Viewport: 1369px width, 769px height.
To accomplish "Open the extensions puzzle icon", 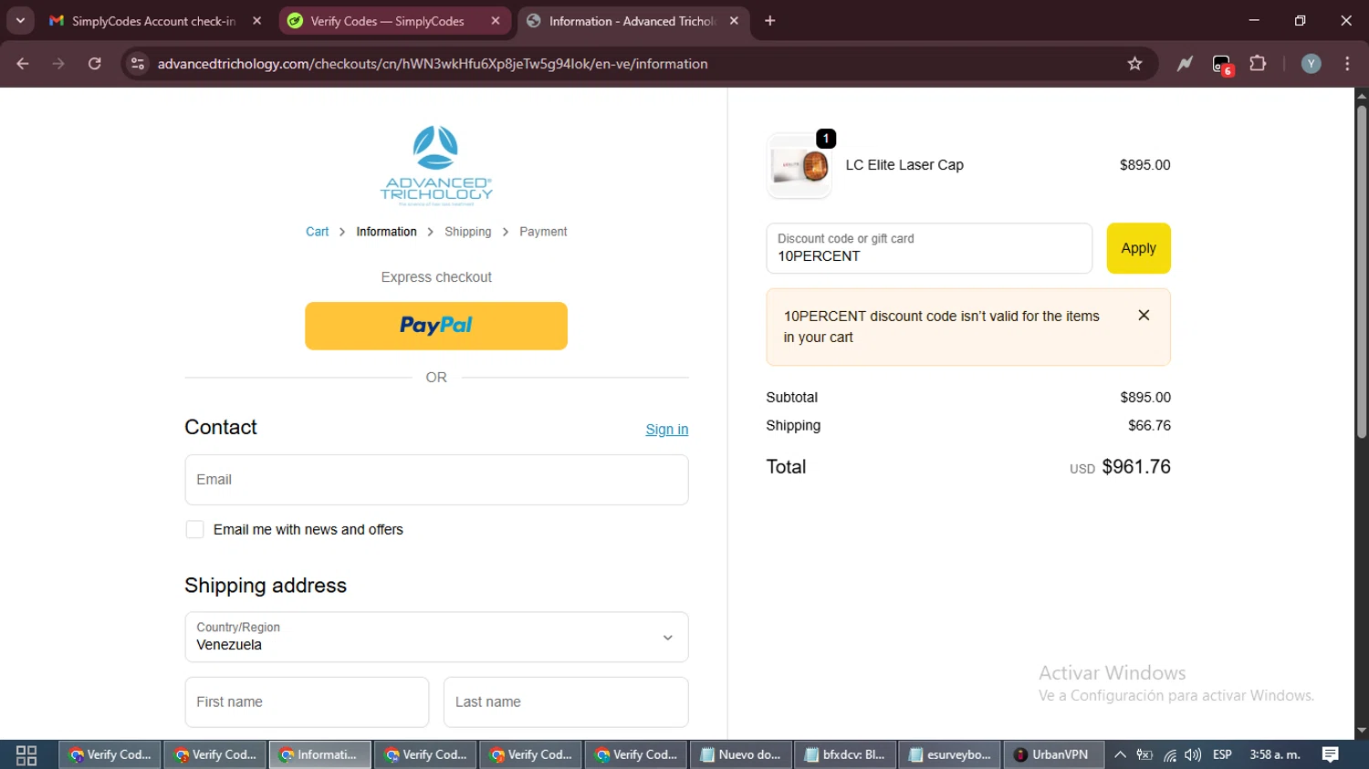I will click(x=1258, y=64).
